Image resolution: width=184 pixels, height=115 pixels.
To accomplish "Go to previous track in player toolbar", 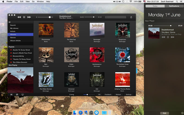I will (x=19, y=17).
